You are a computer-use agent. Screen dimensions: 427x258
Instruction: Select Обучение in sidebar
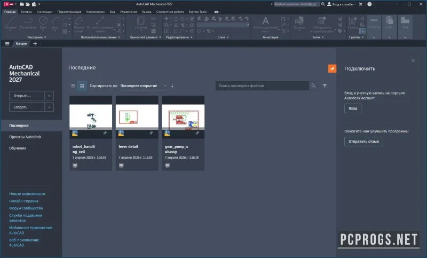pos(18,148)
